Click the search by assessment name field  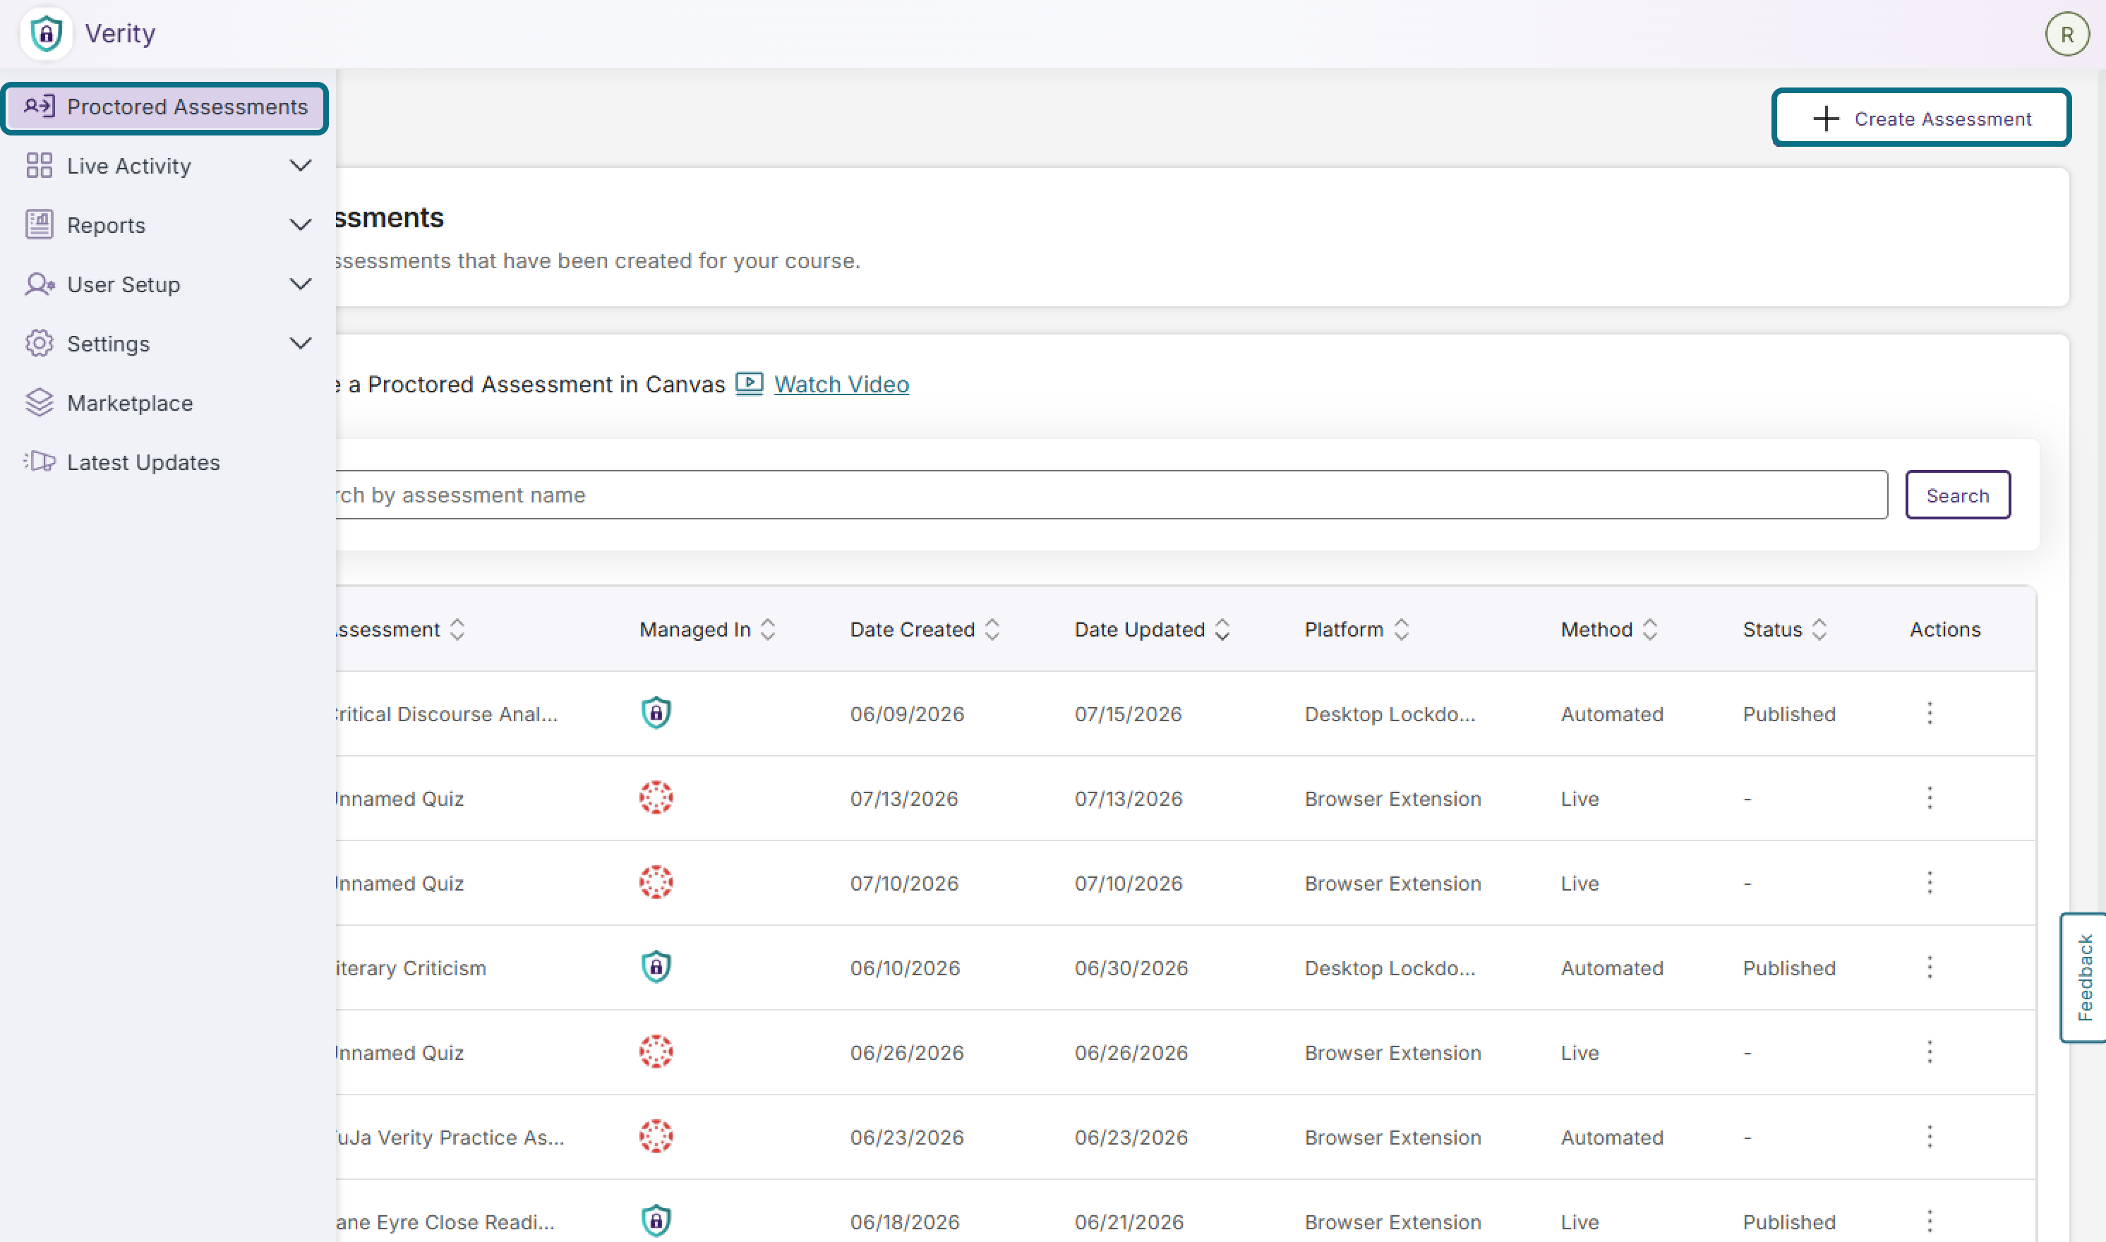[1111, 495]
